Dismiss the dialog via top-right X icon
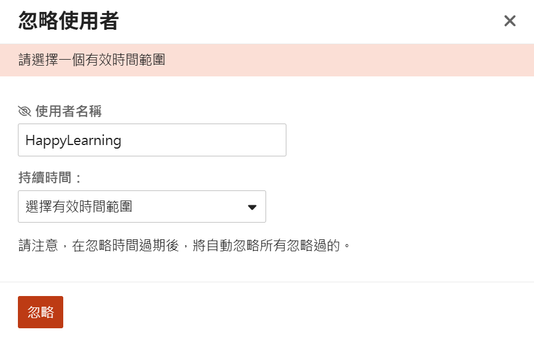Screen dimensions: 534x339 coord(510,21)
